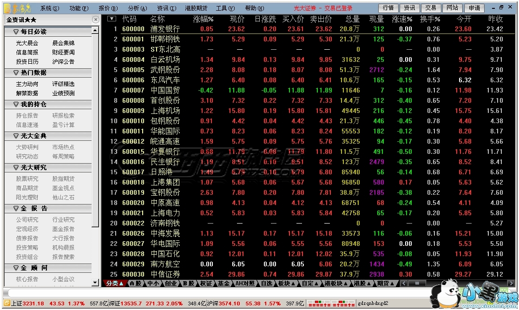Image resolution: width=519 pixels, height=310 pixels.
Task: Open the 板块▲ bottom tab
Action: click(x=287, y=284)
